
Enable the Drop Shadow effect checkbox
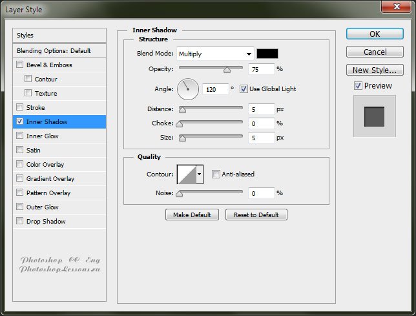(20, 221)
